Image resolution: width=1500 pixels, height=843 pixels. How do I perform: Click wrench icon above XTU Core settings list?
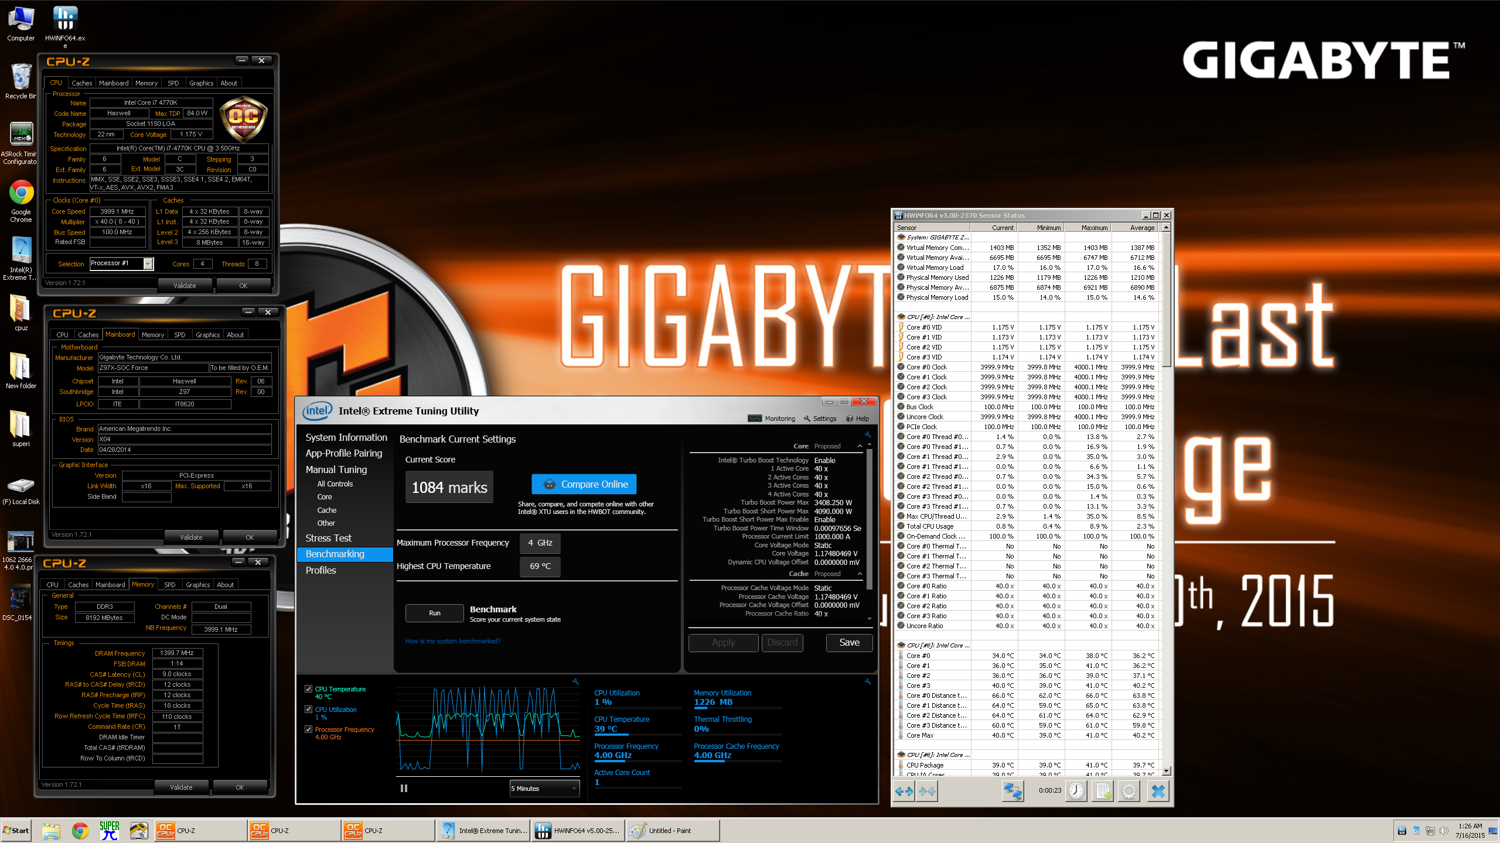point(868,435)
